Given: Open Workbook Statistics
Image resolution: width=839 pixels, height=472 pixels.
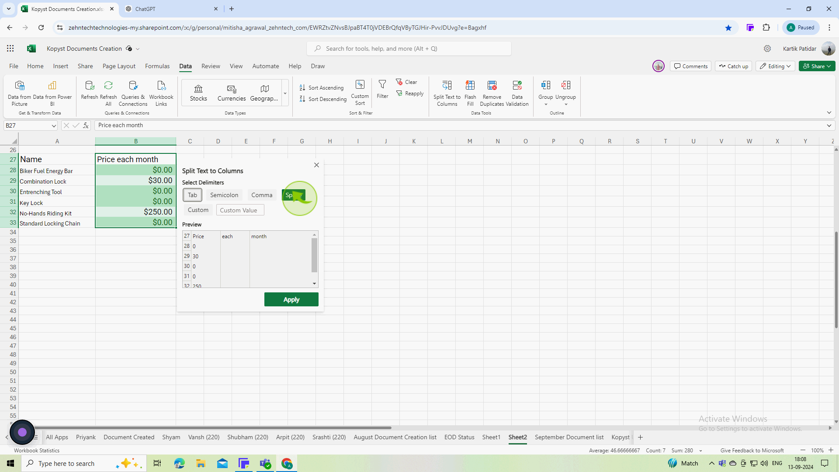Looking at the screenshot, I should tap(37, 450).
